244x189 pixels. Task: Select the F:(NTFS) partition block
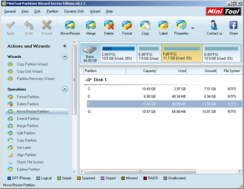[182, 53]
